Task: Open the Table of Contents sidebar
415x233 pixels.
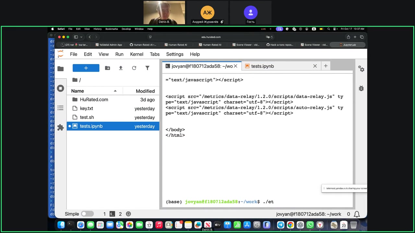Action: pyautogui.click(x=61, y=108)
